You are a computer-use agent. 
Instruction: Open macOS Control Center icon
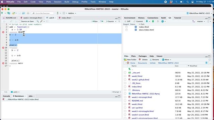193,2
